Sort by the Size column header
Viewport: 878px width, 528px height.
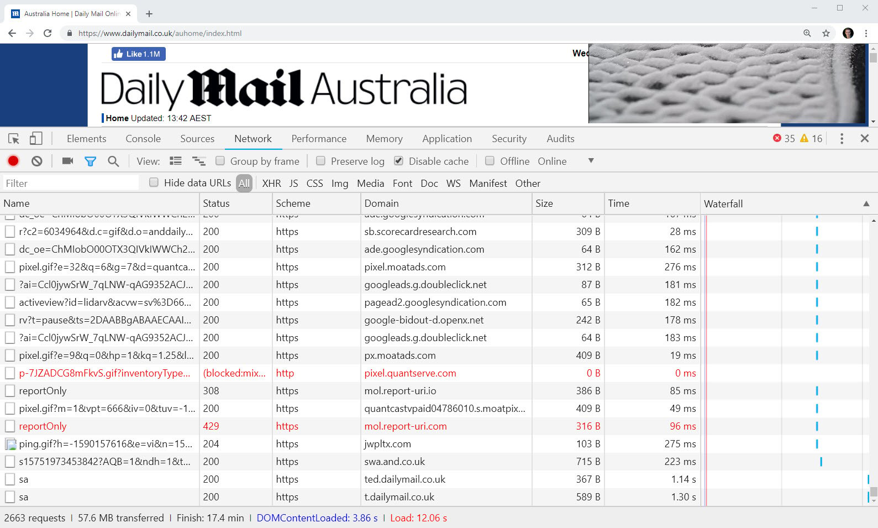[568, 203]
